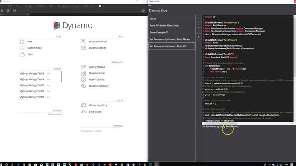Click the Danimo Blog heading in Code Locker

click(x=158, y=10)
